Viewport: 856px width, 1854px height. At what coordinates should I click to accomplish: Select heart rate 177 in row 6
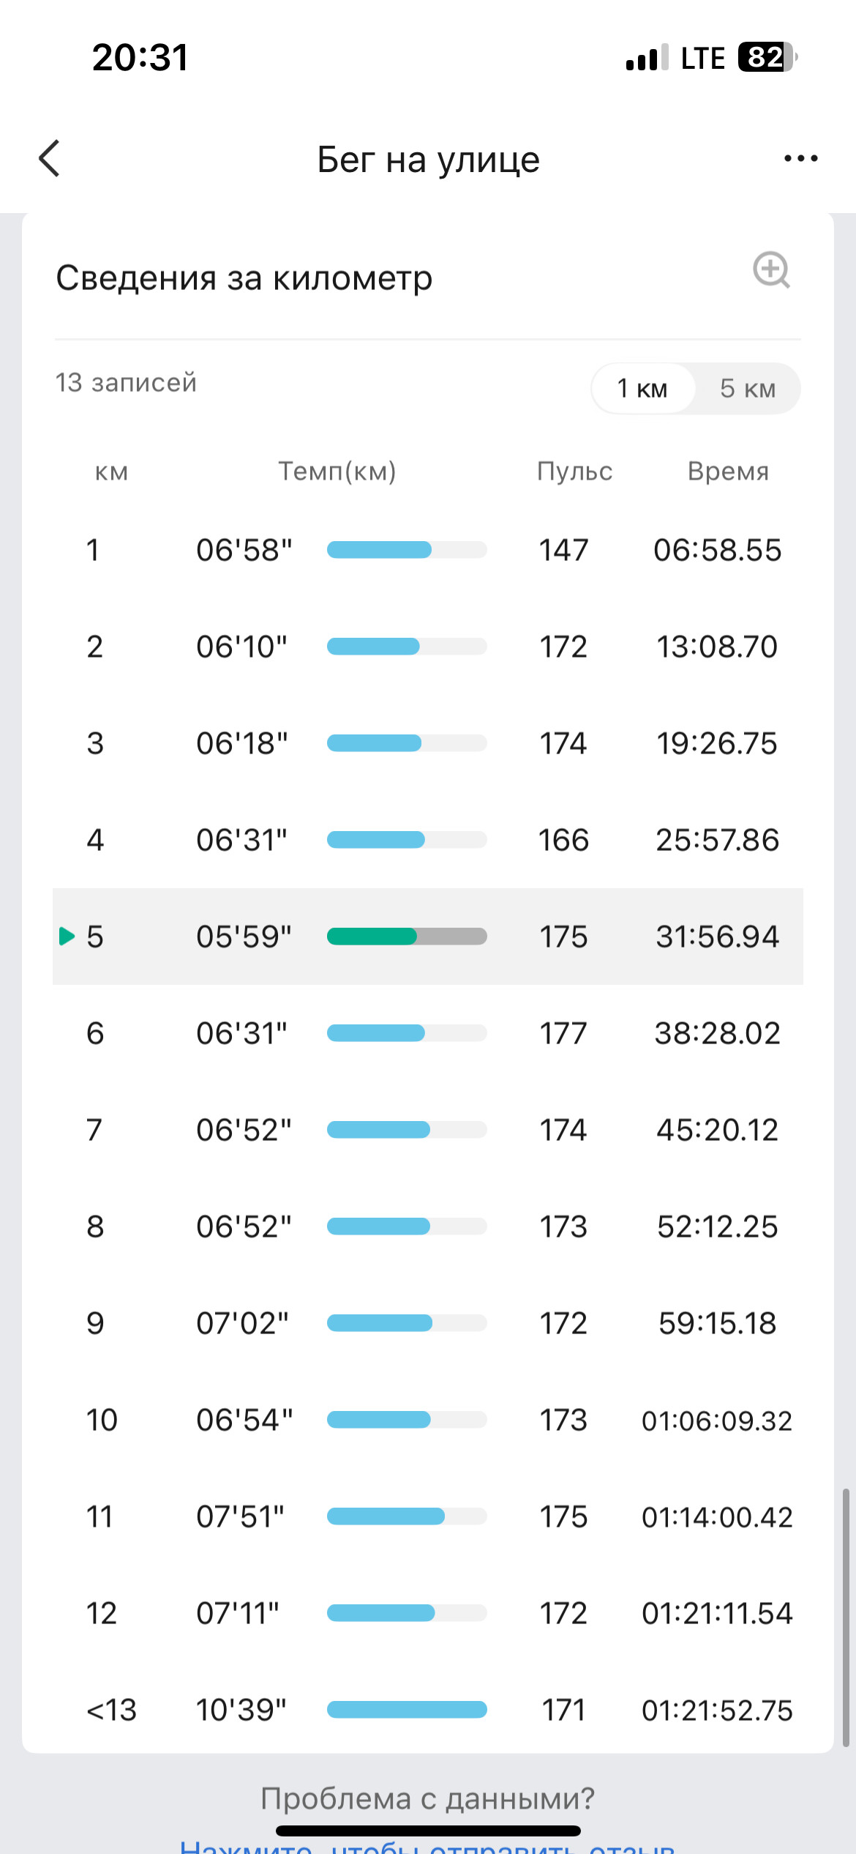tap(563, 1033)
